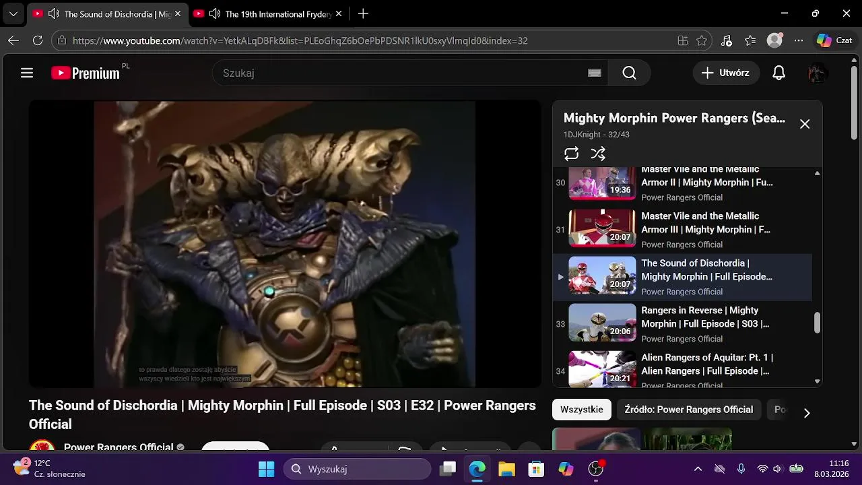Select The Sound of Dischordia playlist thumbnail
Screen dimensions: 862x485
click(602, 275)
